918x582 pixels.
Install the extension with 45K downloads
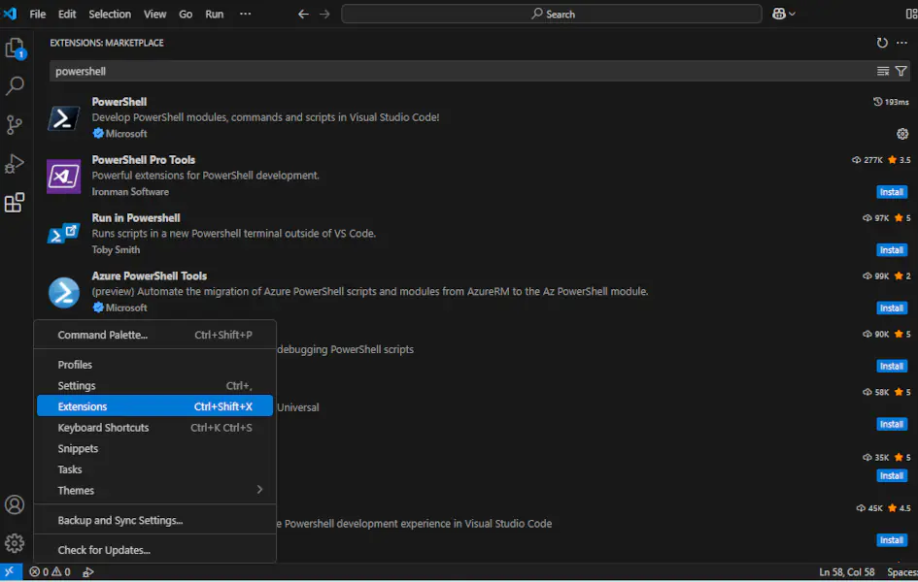[x=892, y=540]
